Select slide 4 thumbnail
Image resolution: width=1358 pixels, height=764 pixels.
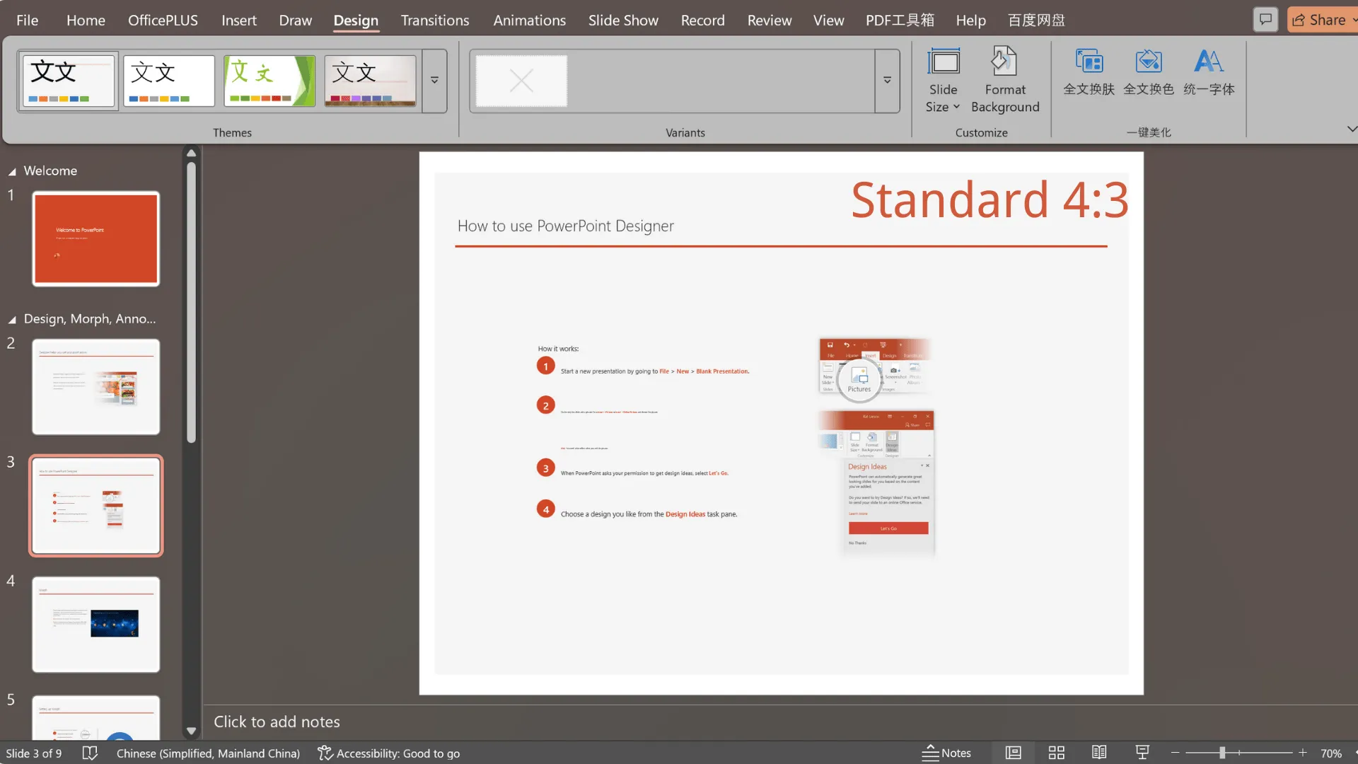95,625
